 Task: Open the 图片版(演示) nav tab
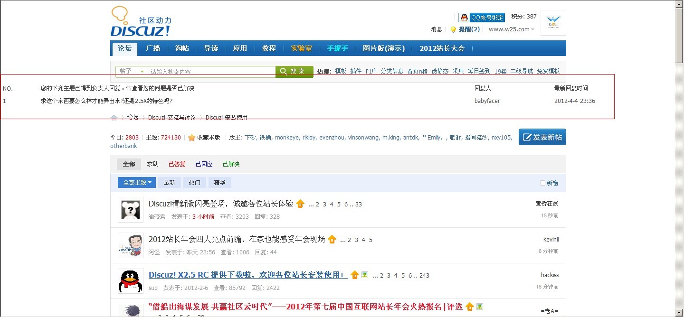pyautogui.click(x=384, y=48)
